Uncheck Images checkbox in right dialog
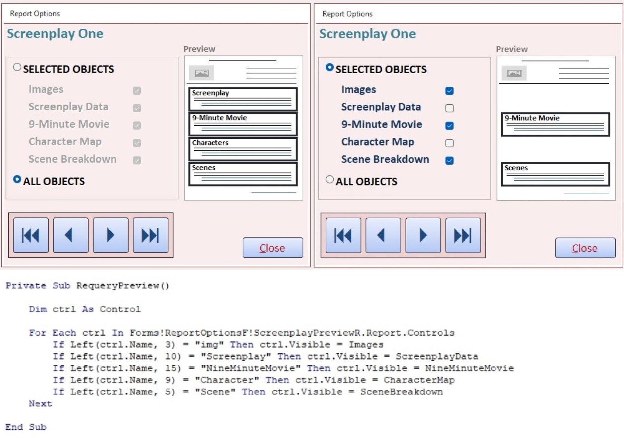The image size is (624, 438). (x=449, y=91)
